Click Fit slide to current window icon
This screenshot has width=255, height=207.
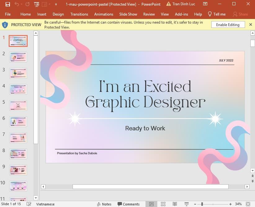click(x=248, y=204)
